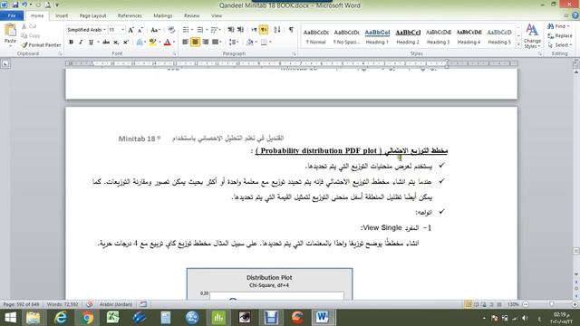Click the Replace button
This screenshot has width=580, height=326.
coord(560,36)
